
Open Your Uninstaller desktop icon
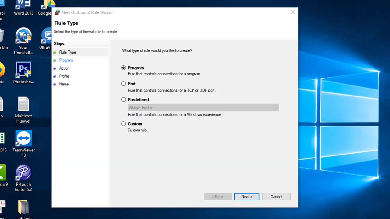23,41
